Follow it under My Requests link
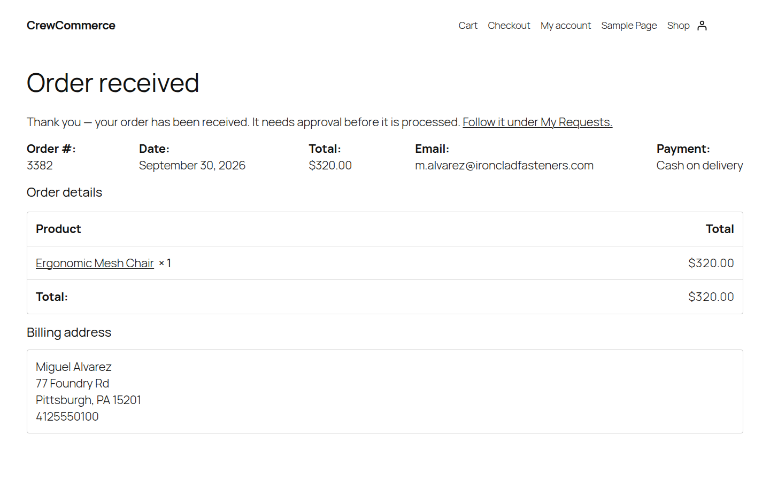 coord(537,122)
